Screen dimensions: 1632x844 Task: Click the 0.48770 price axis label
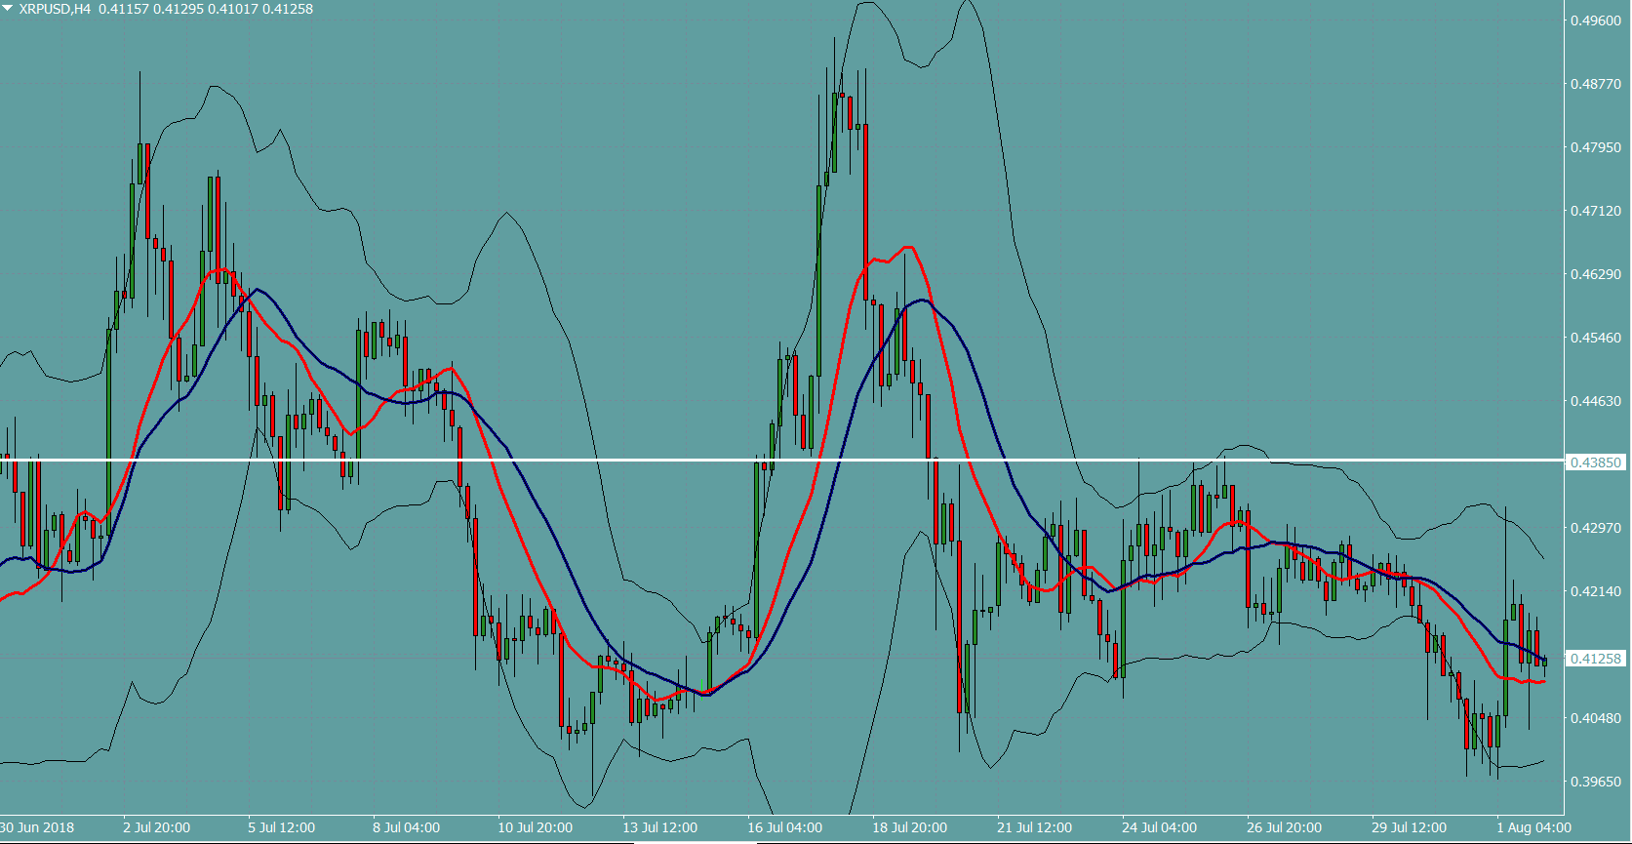(x=1596, y=84)
